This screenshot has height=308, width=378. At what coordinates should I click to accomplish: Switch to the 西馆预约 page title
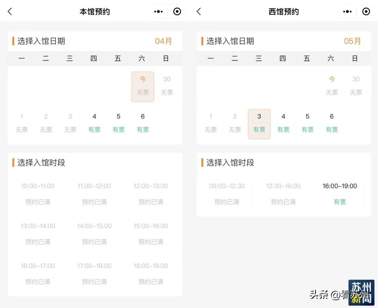click(283, 11)
